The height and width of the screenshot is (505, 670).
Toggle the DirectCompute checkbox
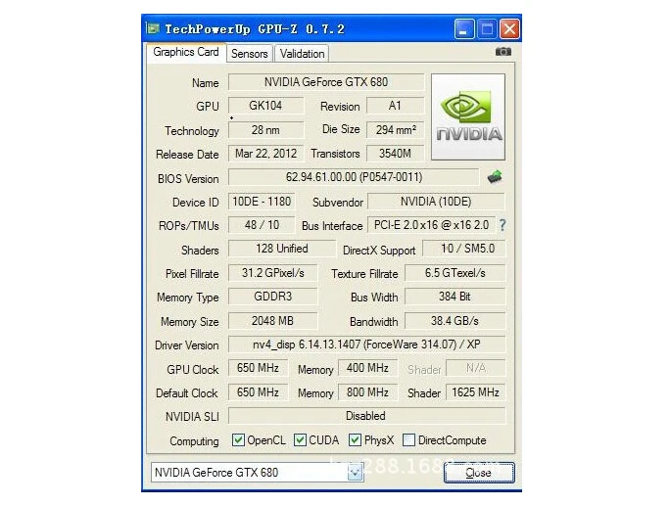pyautogui.click(x=408, y=439)
